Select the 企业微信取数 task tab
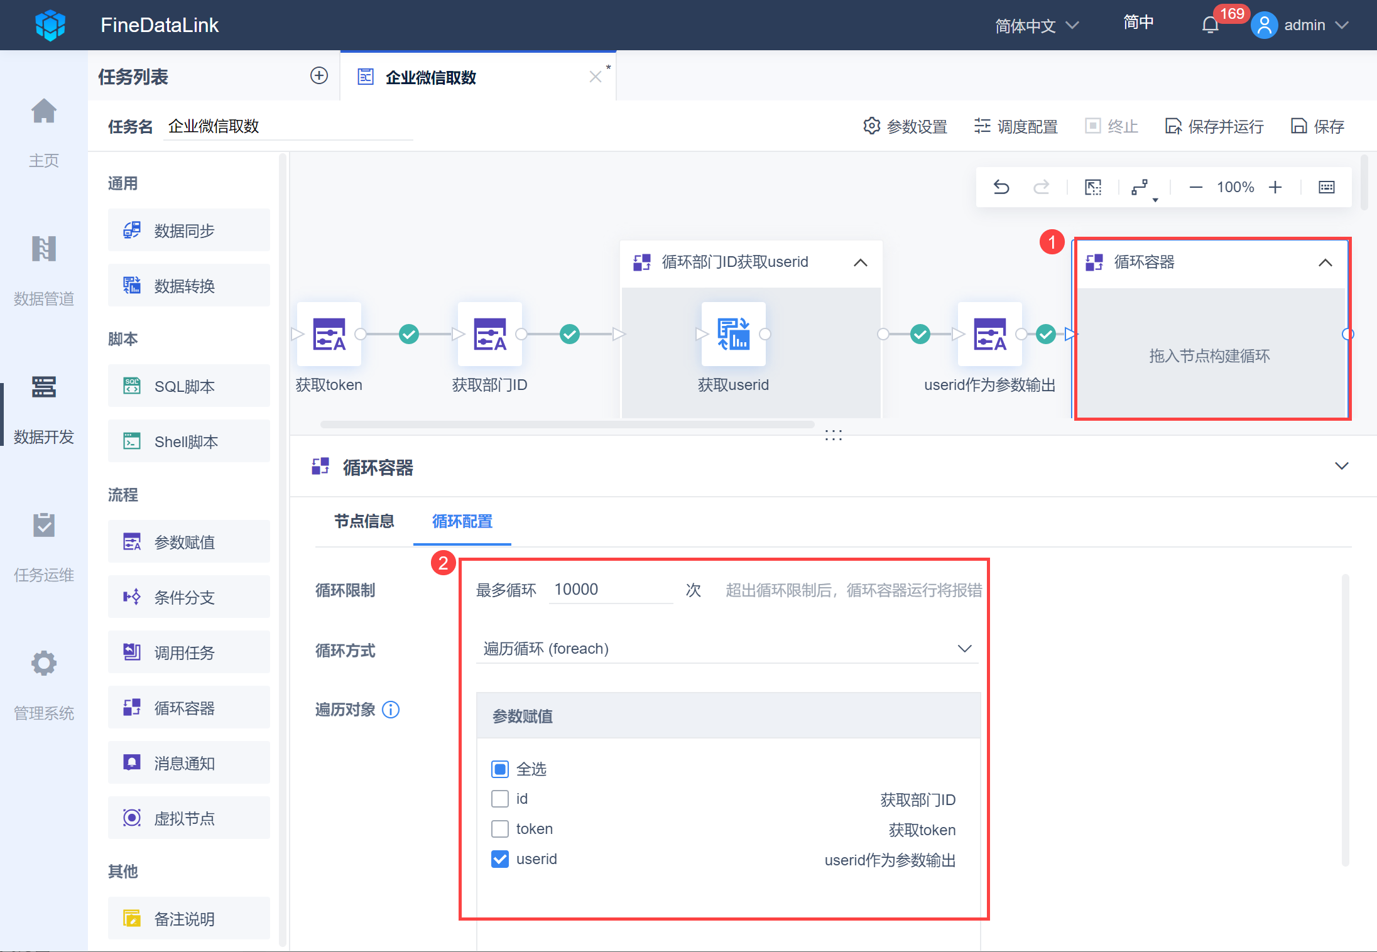 coord(431,77)
